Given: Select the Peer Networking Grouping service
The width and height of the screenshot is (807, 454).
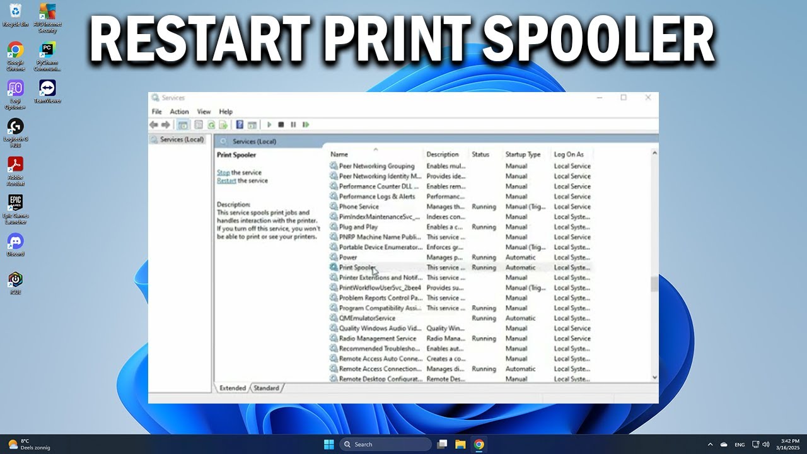Looking at the screenshot, I should pyautogui.click(x=460, y=166).
